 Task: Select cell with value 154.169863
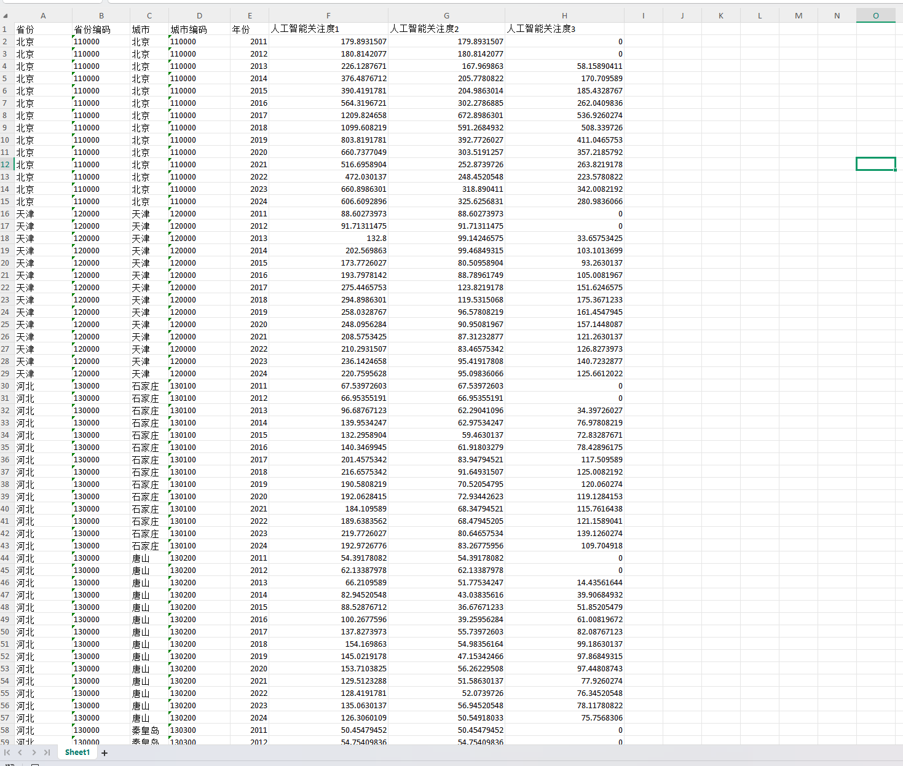[x=329, y=644]
